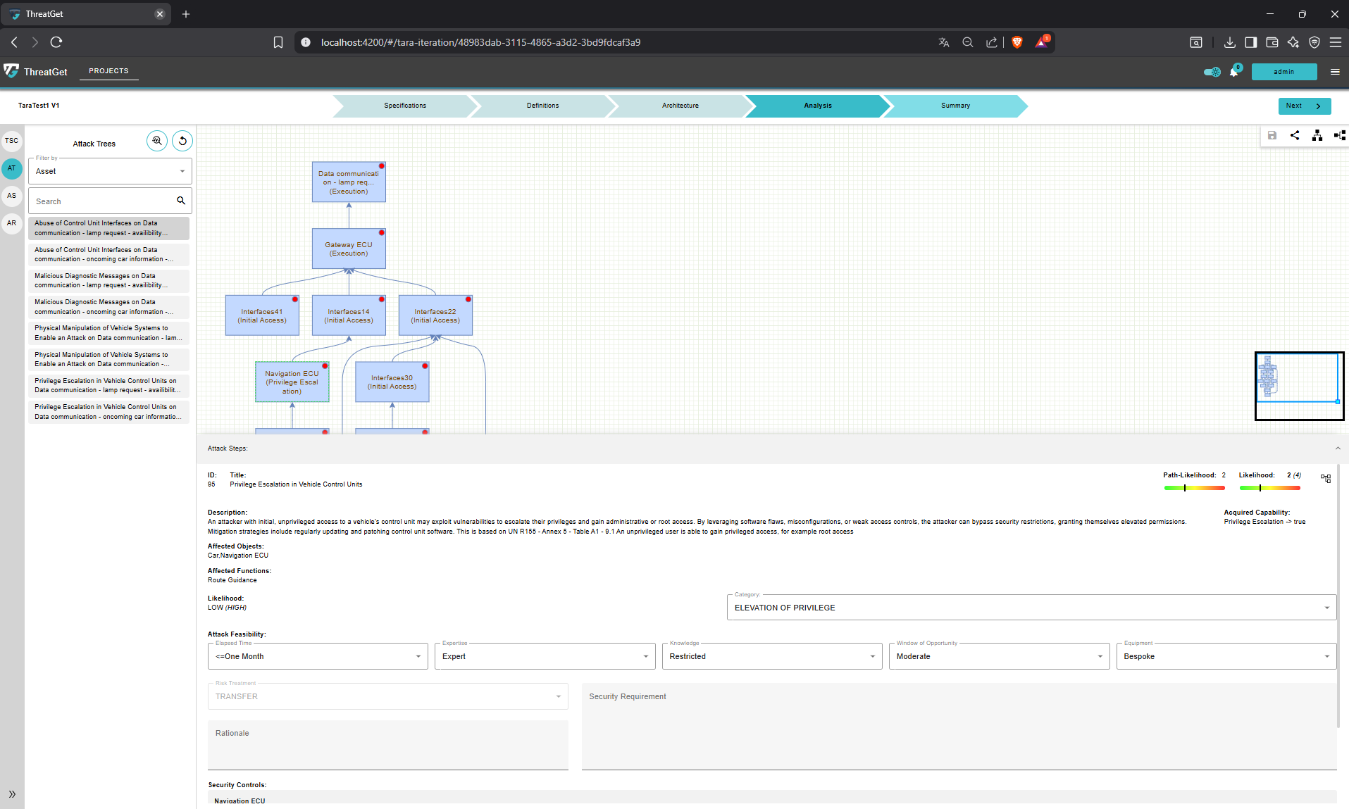Apply vertical hierarchy tree layout icon
Screen dimensions: 1349x809
pyautogui.click(x=1317, y=135)
